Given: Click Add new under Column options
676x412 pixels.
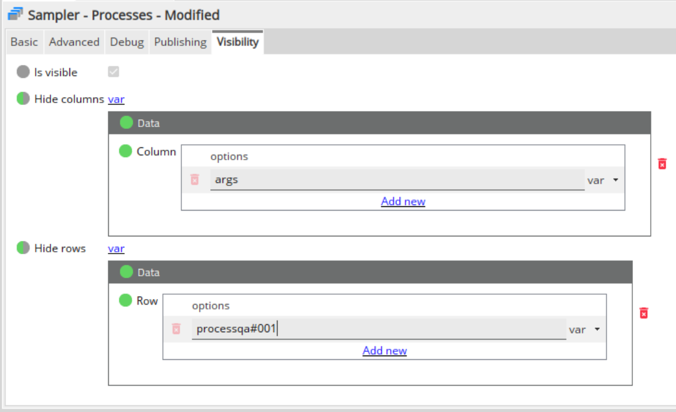Looking at the screenshot, I should click(x=403, y=201).
